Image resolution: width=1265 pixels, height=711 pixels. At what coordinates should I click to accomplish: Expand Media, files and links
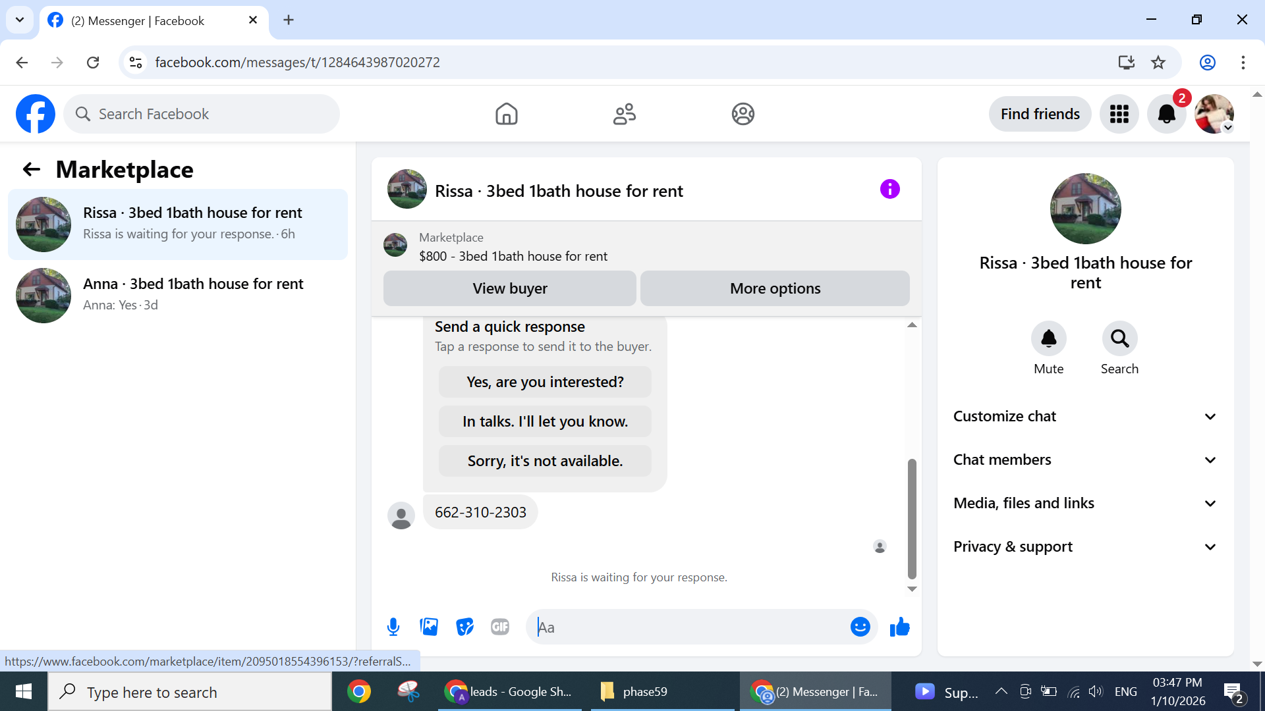pyautogui.click(x=1084, y=503)
